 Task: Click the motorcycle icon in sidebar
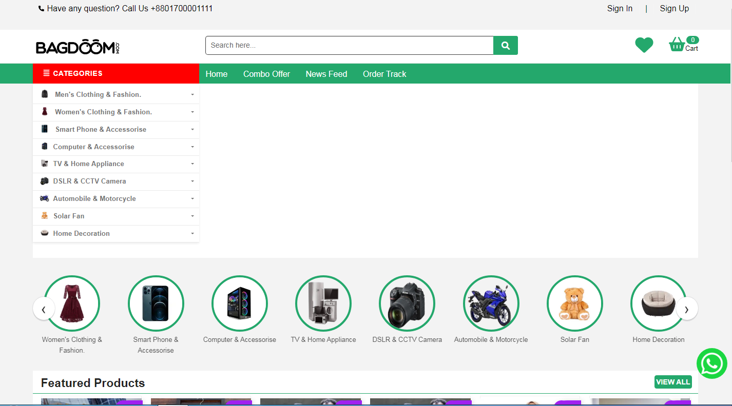pos(45,198)
